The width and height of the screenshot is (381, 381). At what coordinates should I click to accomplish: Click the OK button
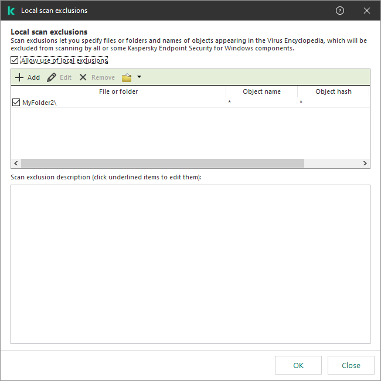point(298,365)
